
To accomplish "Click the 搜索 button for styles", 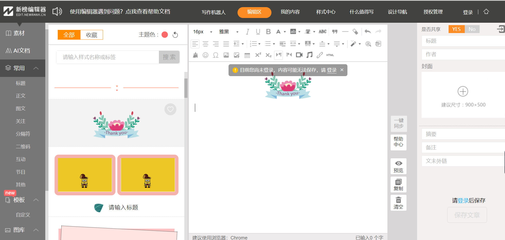I will pyautogui.click(x=169, y=57).
